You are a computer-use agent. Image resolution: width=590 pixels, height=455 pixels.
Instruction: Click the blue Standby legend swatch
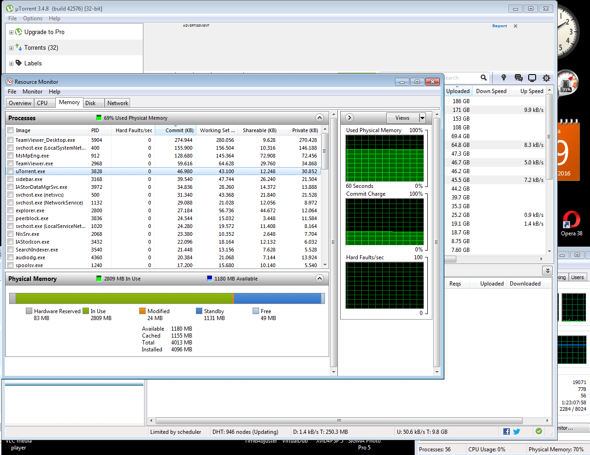tap(199, 311)
